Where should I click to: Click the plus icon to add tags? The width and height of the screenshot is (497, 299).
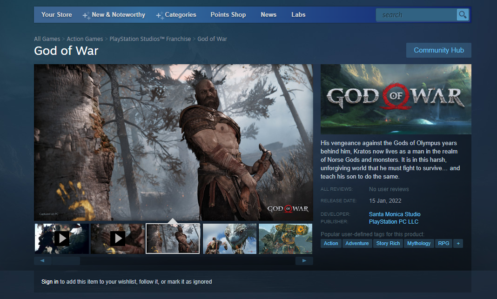458,243
